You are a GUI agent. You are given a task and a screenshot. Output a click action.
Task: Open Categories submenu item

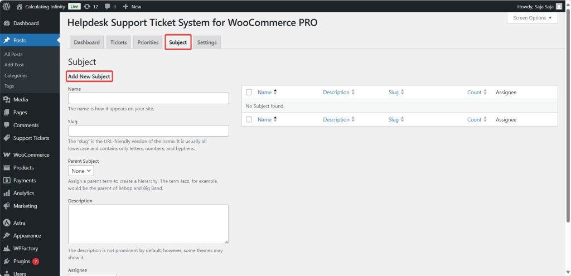[16, 75]
